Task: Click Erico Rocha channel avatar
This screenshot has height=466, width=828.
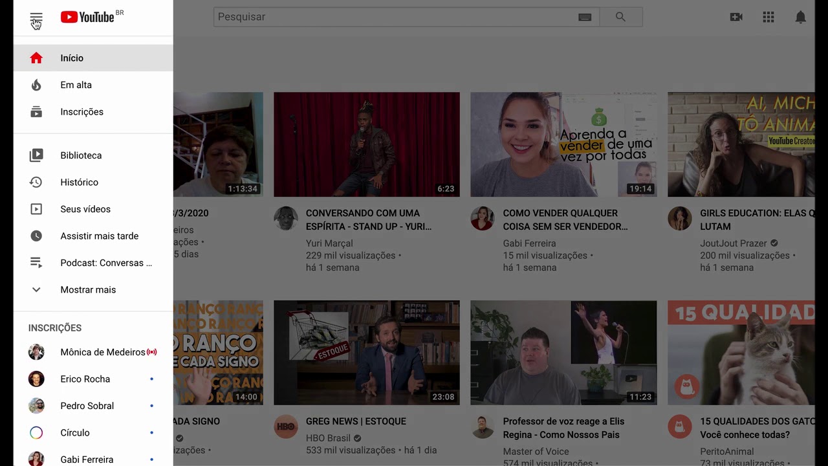Action: (x=36, y=379)
